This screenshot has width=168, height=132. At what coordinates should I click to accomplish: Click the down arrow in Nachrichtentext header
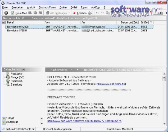coord(77,70)
